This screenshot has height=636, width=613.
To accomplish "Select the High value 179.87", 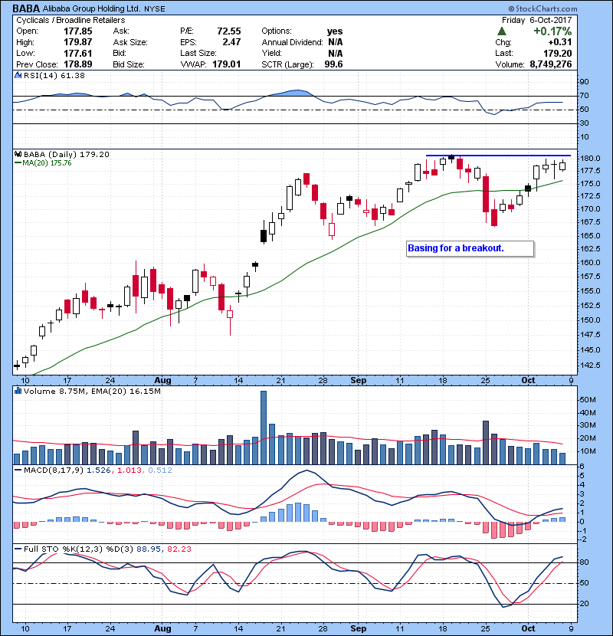I will pyautogui.click(x=78, y=42).
